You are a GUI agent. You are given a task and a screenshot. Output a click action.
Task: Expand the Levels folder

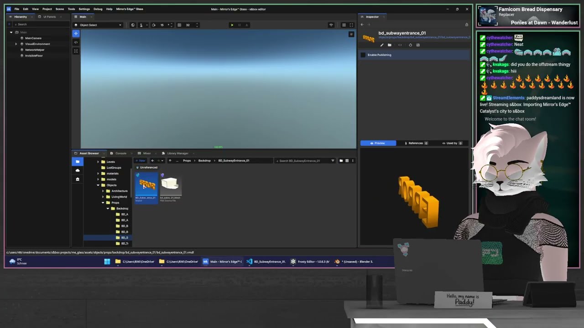(x=98, y=162)
